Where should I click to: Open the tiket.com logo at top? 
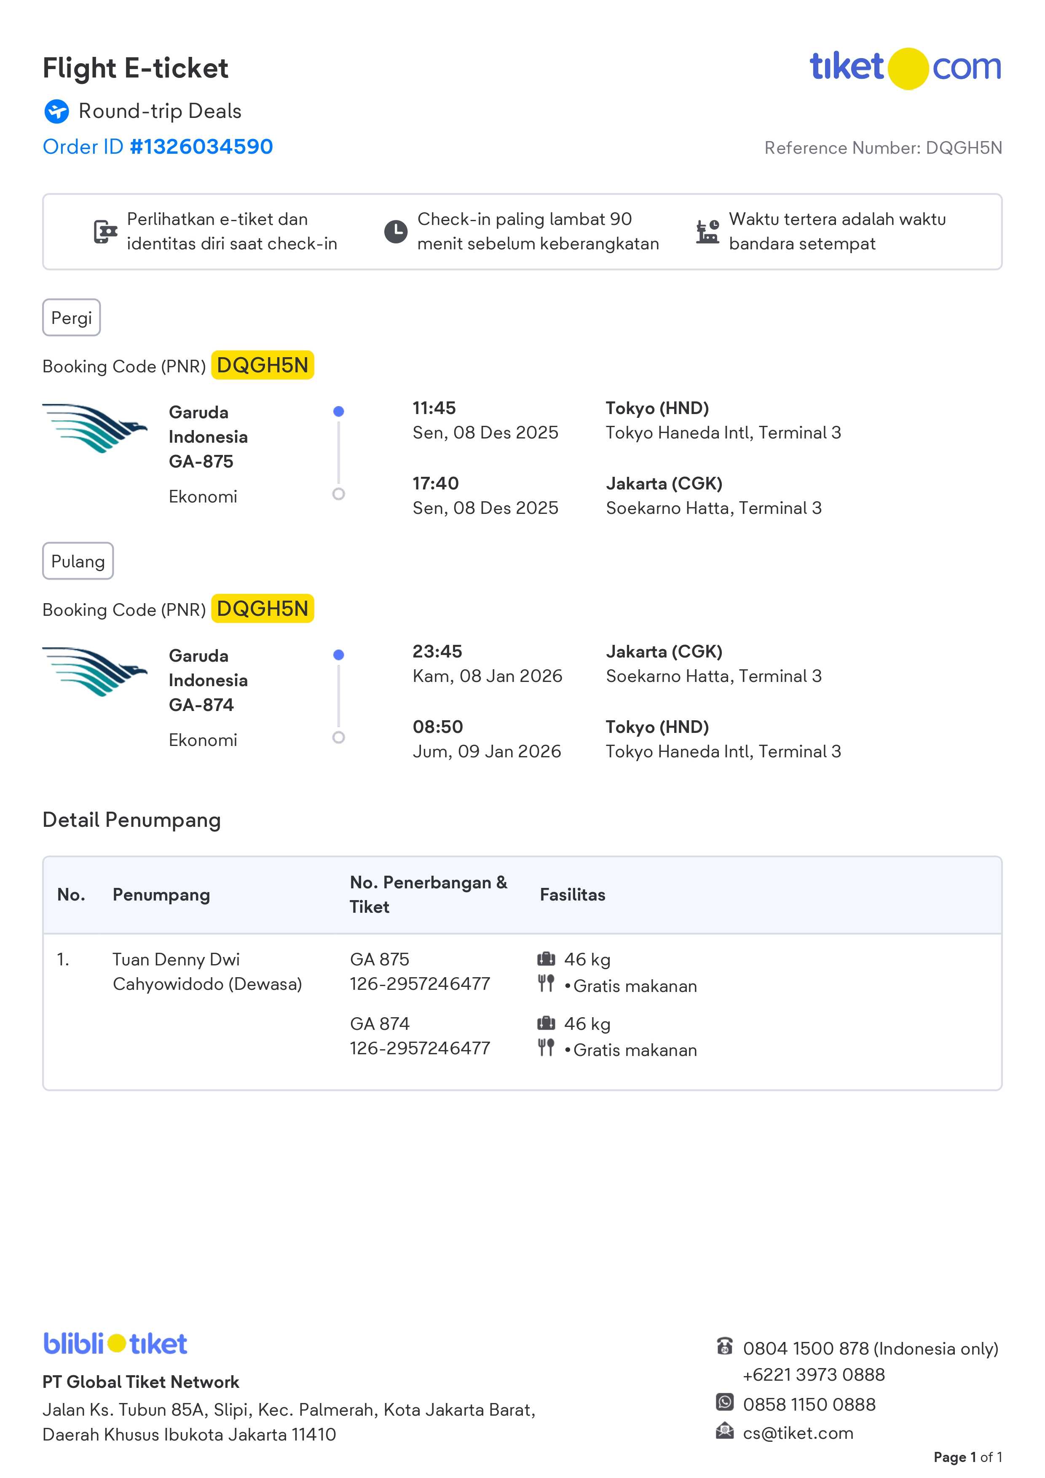[x=905, y=68]
